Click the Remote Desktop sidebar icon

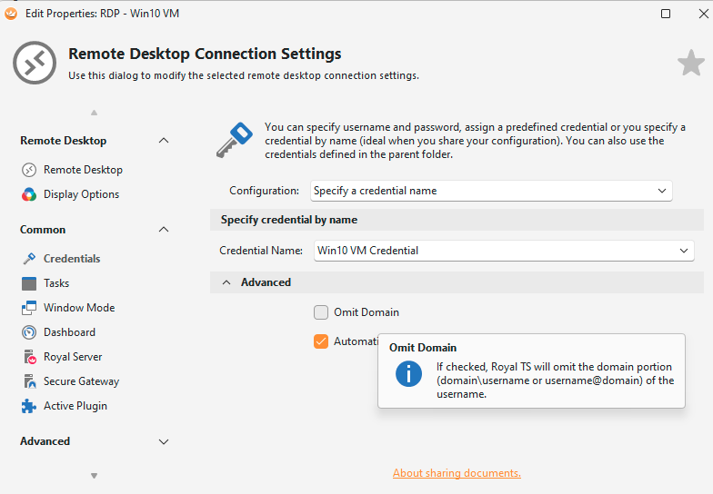(x=28, y=170)
